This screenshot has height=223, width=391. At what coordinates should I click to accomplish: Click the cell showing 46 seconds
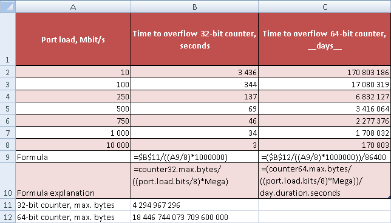pyautogui.click(x=194, y=121)
